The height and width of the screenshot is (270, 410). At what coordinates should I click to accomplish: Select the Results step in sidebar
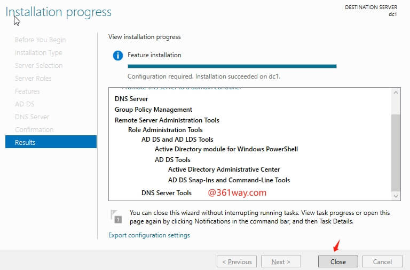click(51, 142)
